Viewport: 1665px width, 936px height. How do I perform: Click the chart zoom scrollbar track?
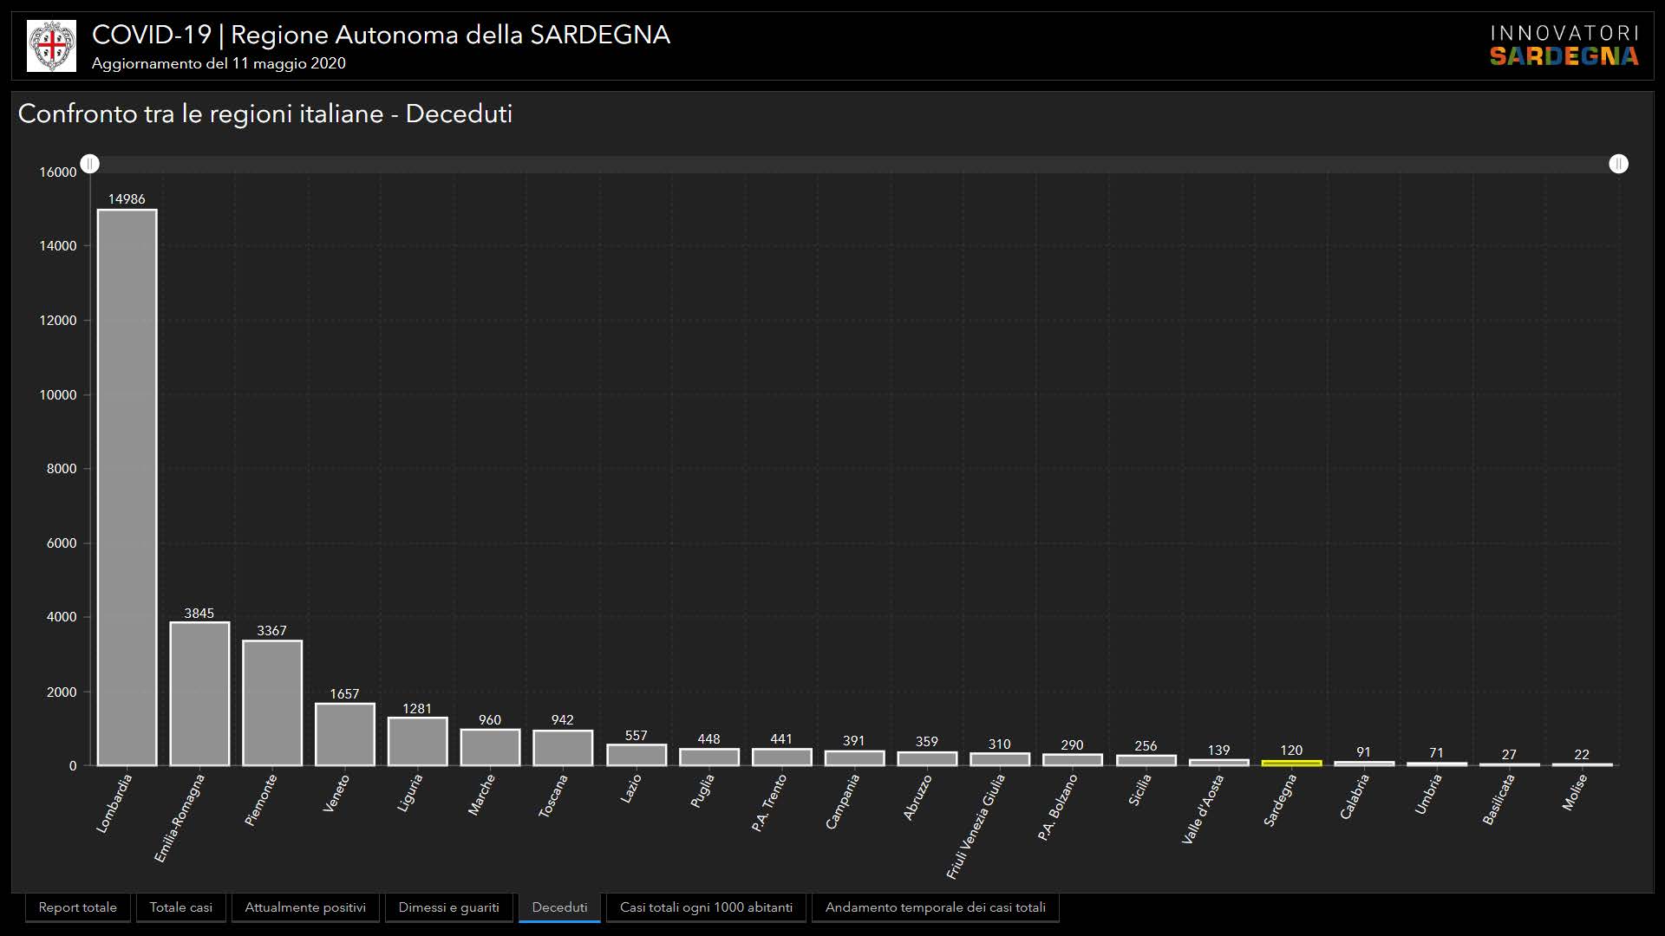click(x=854, y=164)
